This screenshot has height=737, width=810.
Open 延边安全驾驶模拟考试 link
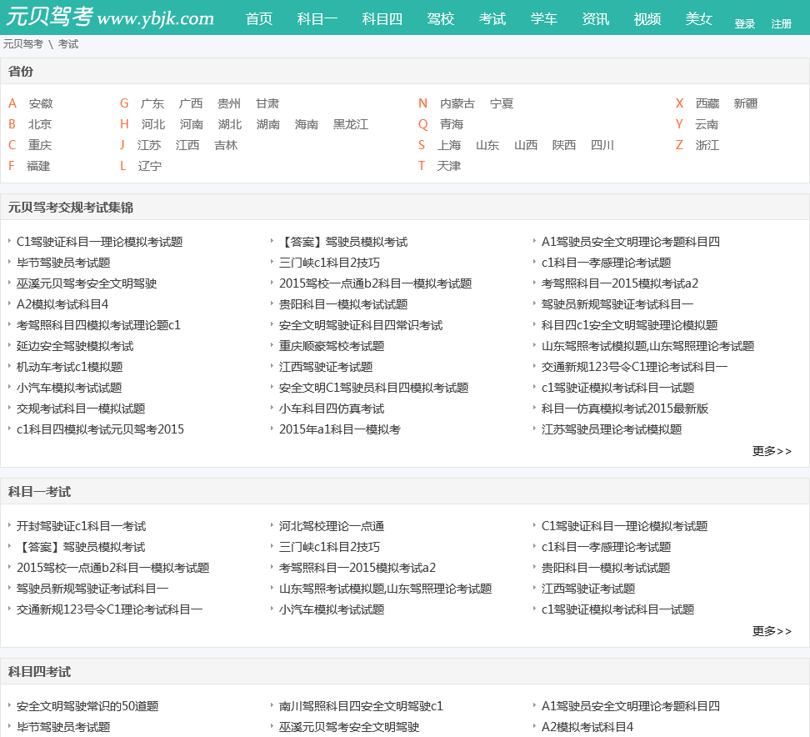click(75, 346)
